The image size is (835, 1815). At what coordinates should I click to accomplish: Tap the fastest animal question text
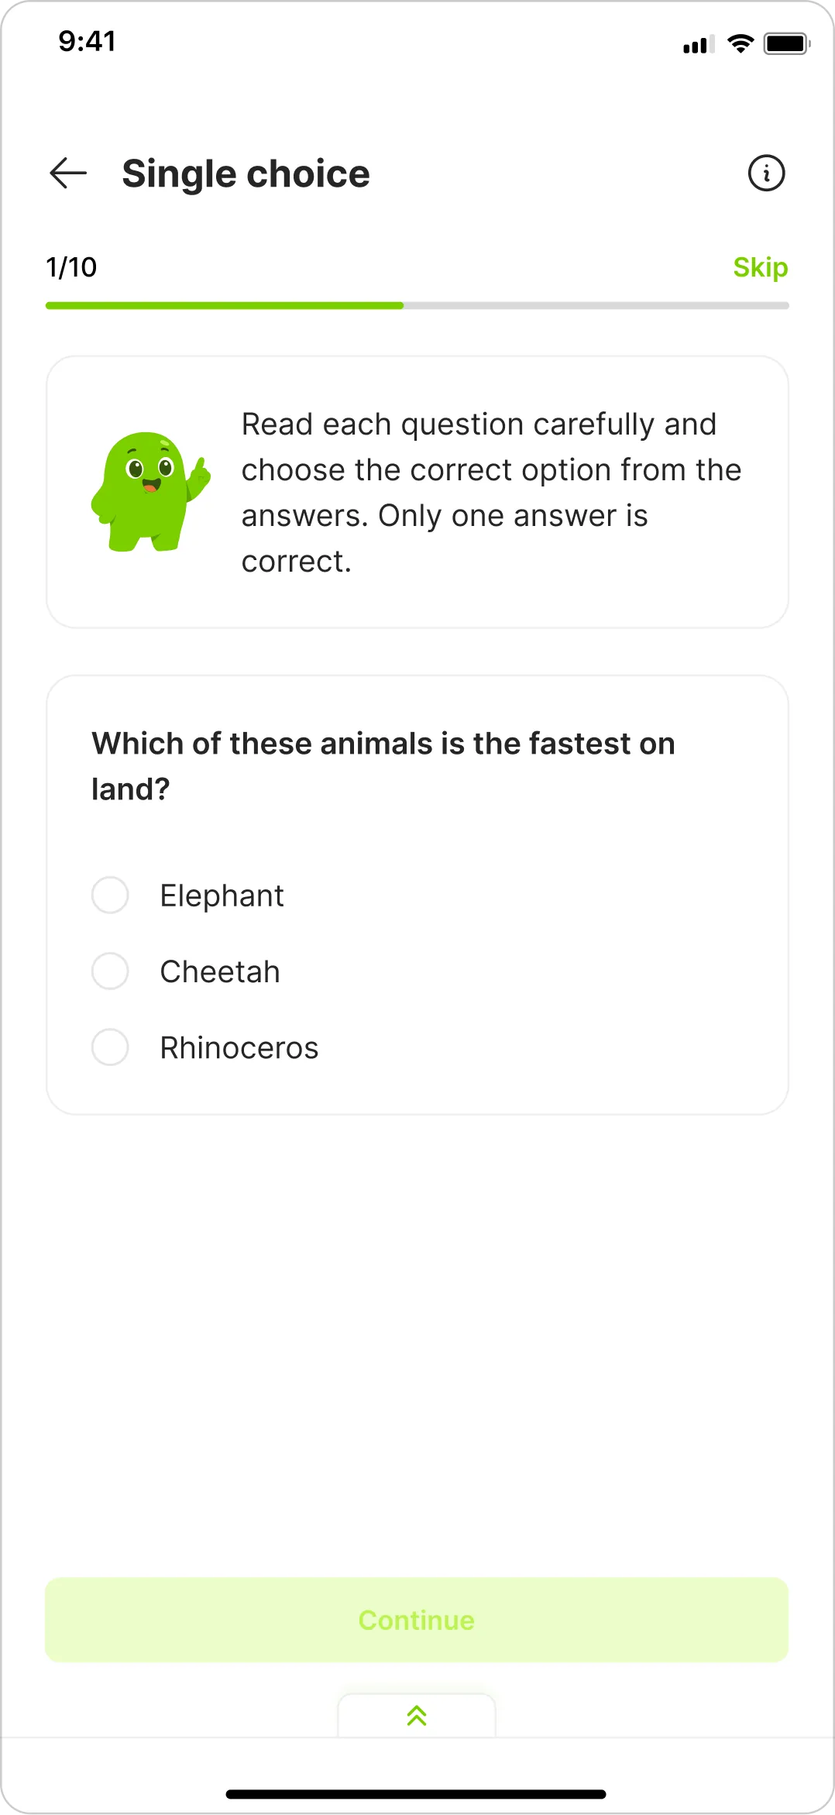point(383,766)
